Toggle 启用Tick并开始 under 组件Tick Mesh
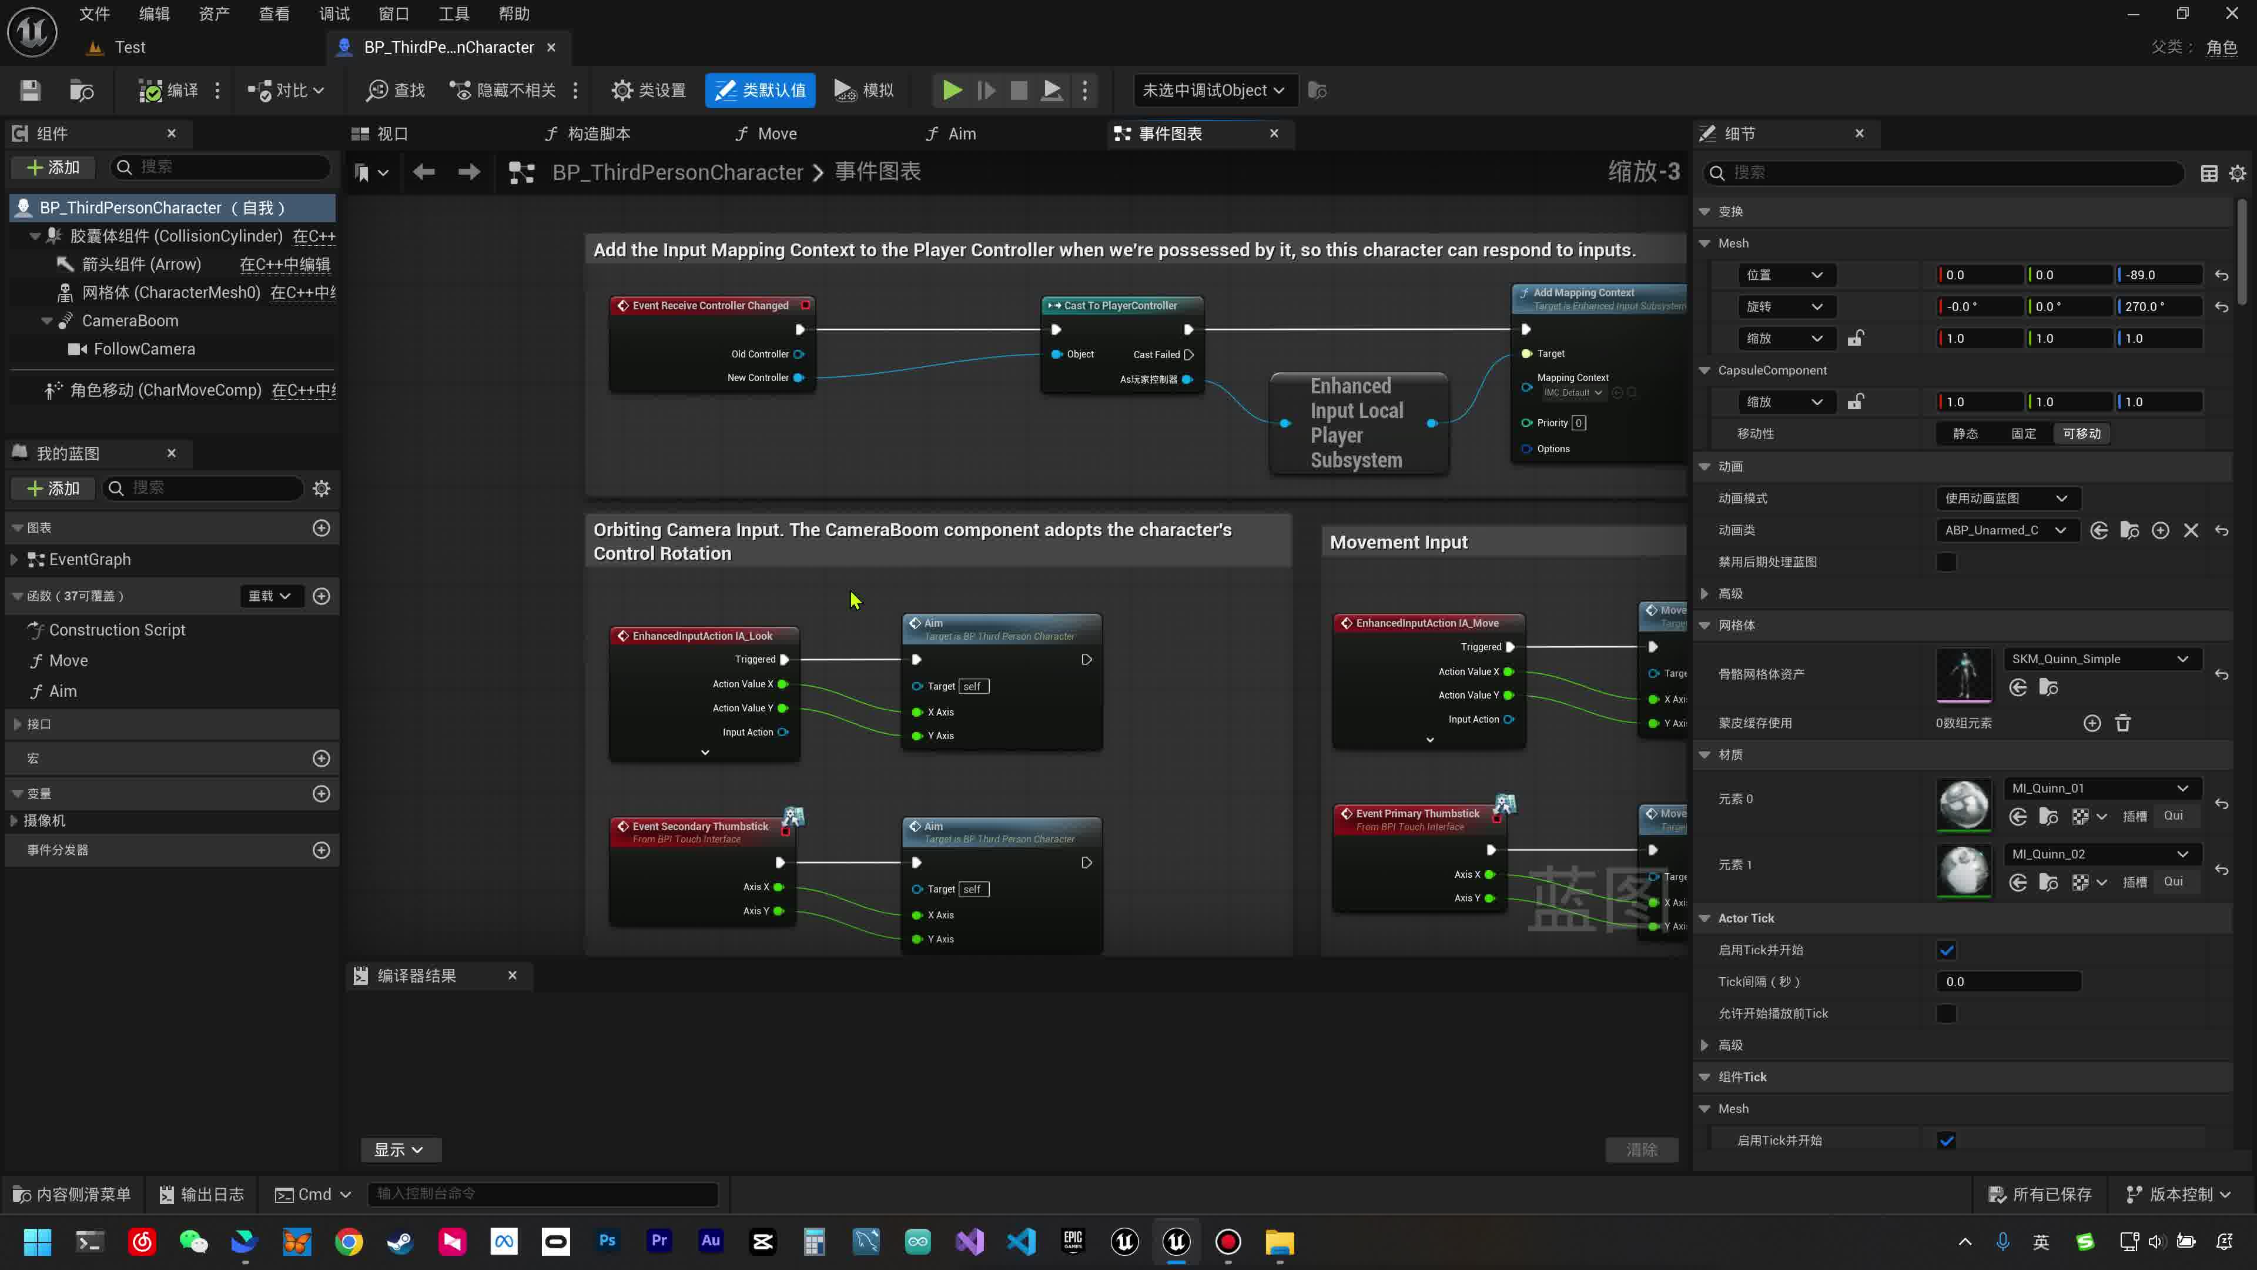Viewport: 2257px width, 1270px height. [x=1946, y=1140]
